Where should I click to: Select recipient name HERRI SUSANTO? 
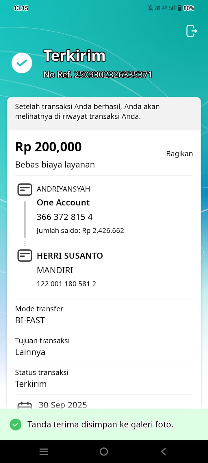[x=70, y=256]
